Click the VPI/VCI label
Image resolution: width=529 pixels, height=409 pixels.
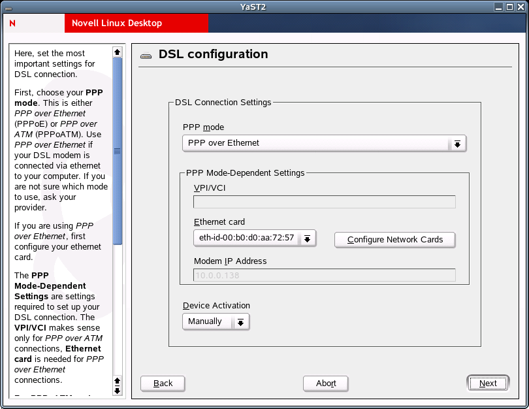pyautogui.click(x=210, y=188)
